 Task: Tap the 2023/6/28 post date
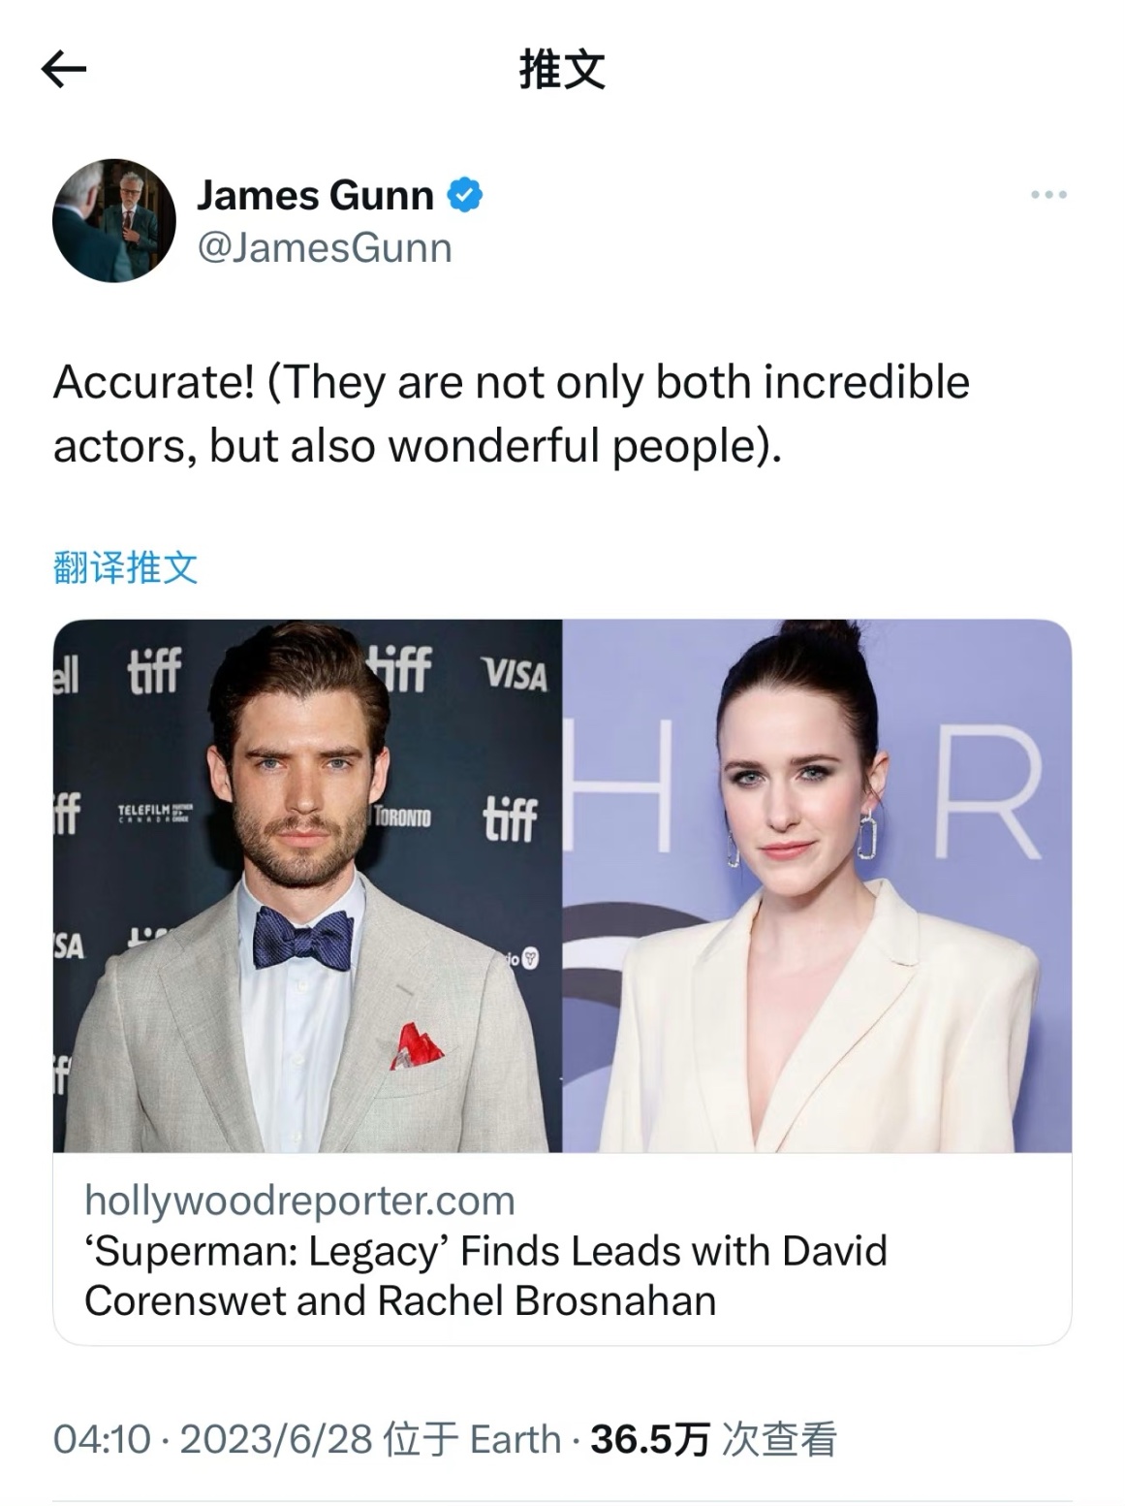pos(276,1439)
